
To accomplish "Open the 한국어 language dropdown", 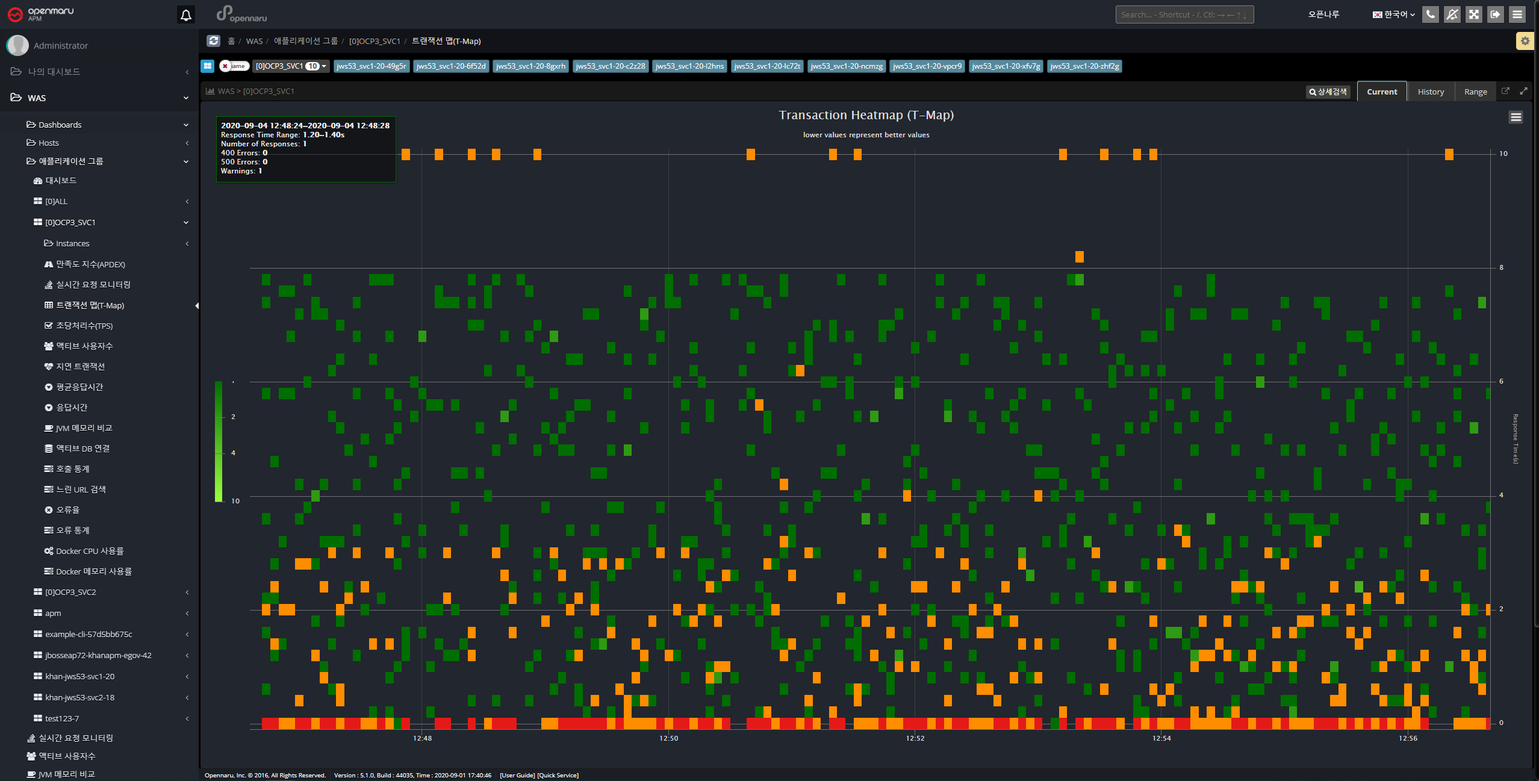I will [1394, 14].
